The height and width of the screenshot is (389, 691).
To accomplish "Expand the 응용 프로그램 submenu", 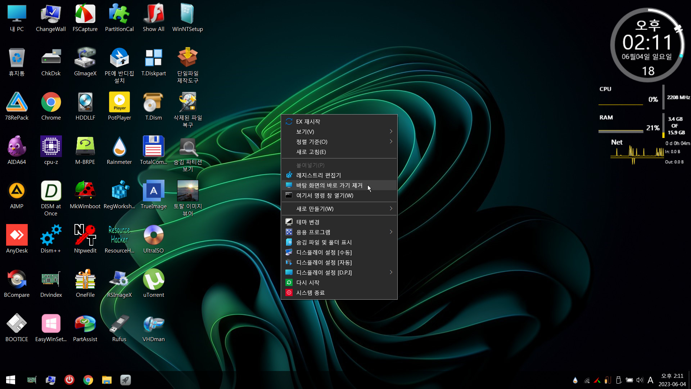I will 339,232.
